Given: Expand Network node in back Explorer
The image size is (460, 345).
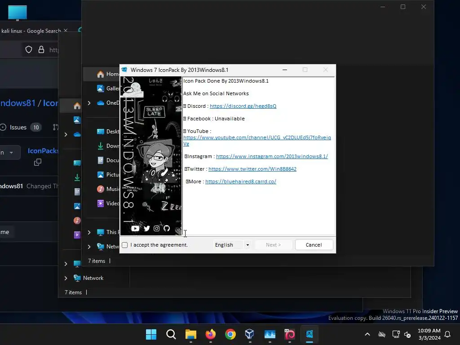Looking at the screenshot, I should (x=66, y=278).
